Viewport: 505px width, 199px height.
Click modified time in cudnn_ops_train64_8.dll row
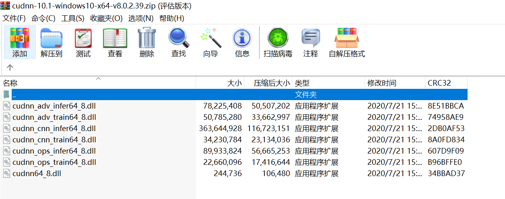395,162
